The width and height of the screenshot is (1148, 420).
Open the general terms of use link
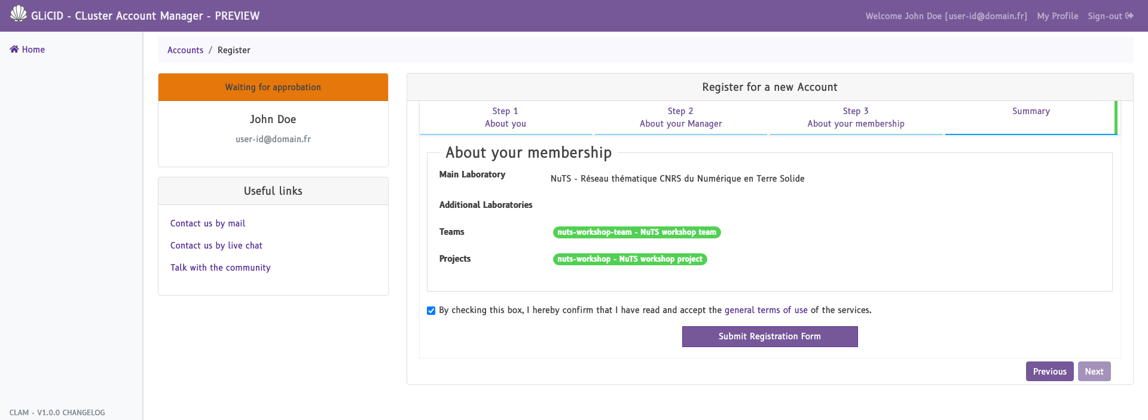point(765,310)
